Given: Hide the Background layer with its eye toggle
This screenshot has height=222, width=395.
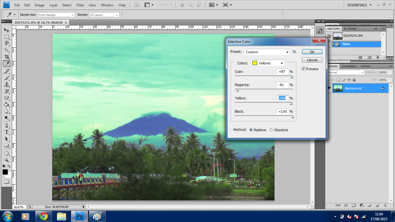Looking at the screenshot, I should click(329, 88).
